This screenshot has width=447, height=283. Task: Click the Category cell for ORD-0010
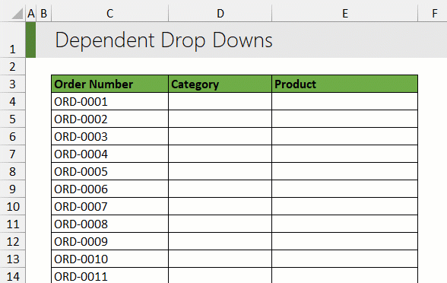click(220, 259)
